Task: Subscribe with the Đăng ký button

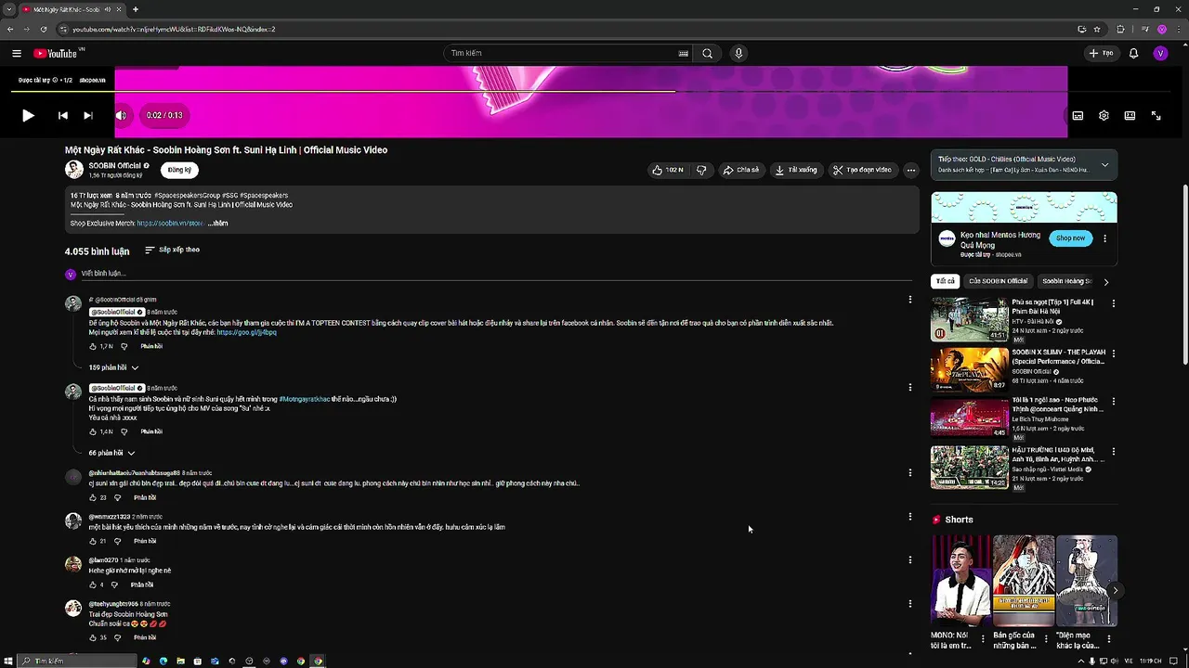Action: coord(179,170)
